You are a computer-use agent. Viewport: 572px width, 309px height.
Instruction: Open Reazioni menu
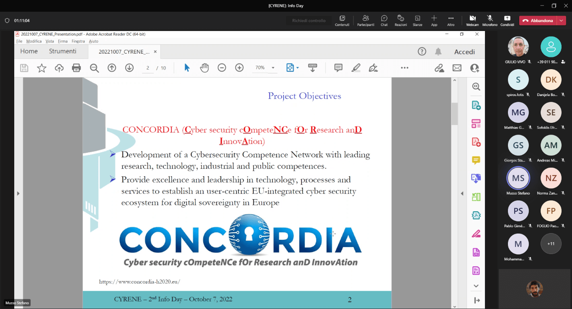coord(401,21)
